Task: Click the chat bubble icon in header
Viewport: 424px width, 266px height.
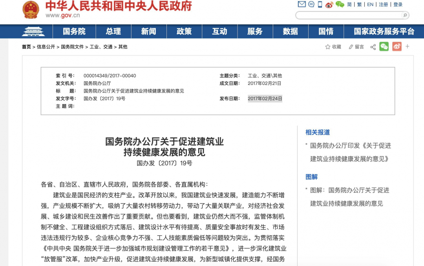Action: 311,4
